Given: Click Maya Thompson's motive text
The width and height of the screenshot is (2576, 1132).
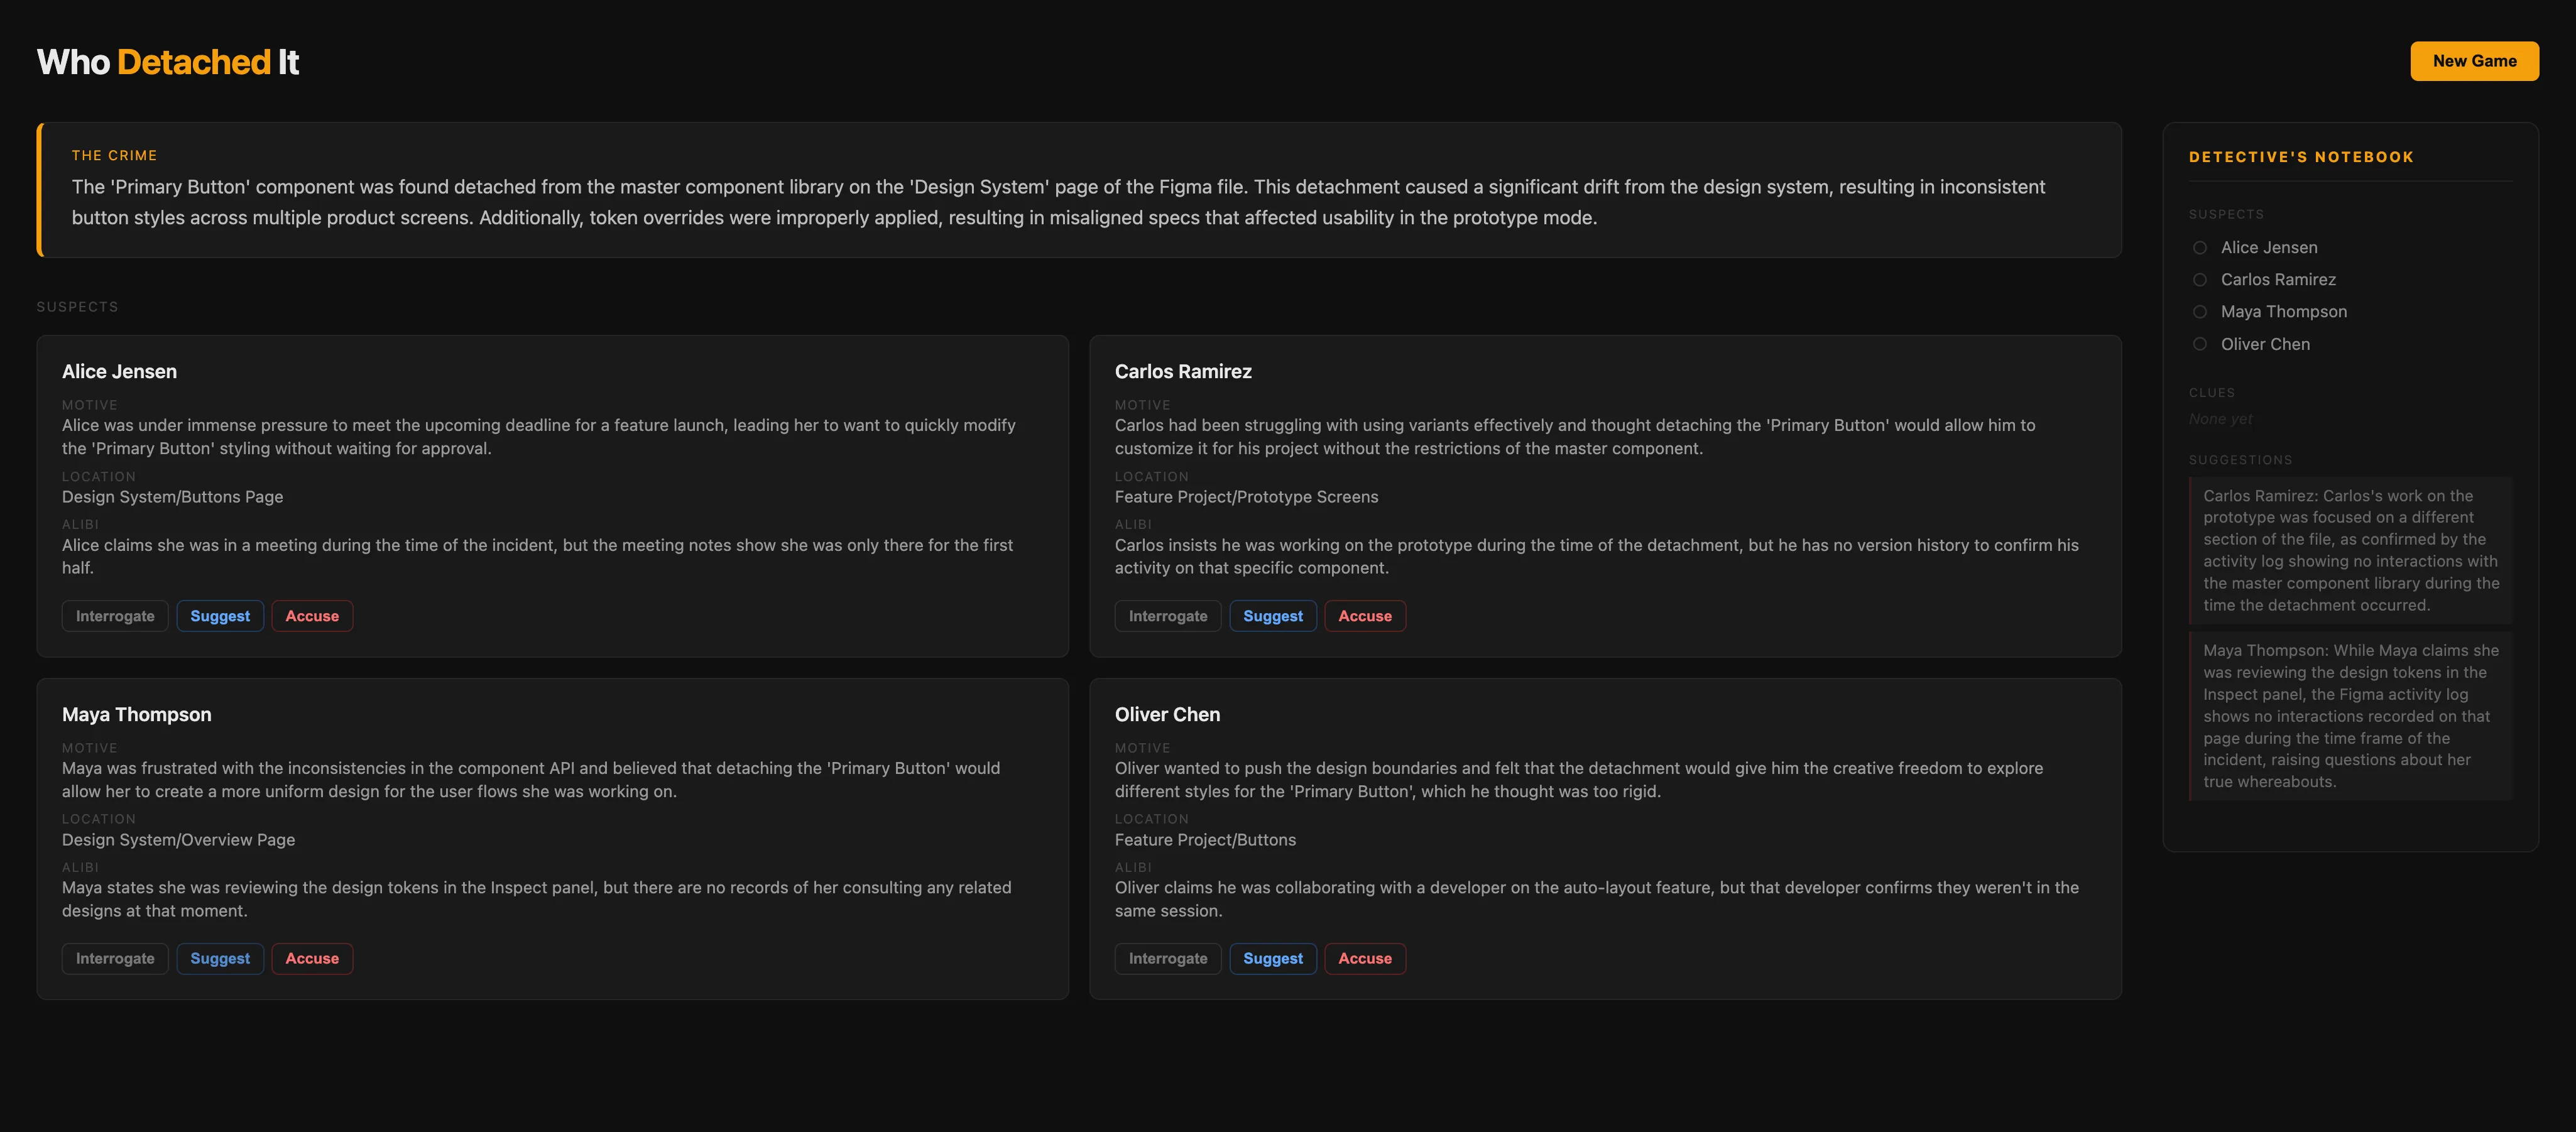Looking at the screenshot, I should pos(531,780).
